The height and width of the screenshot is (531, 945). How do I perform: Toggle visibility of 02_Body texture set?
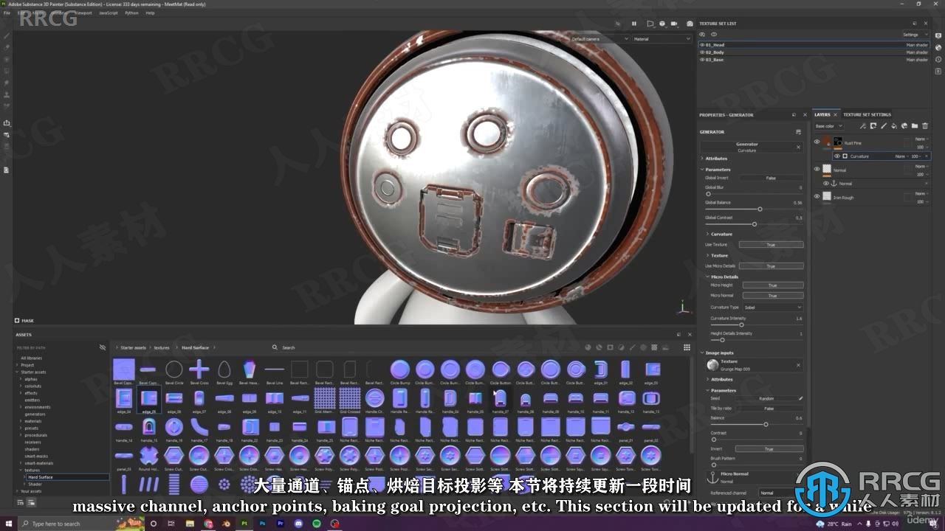702,52
